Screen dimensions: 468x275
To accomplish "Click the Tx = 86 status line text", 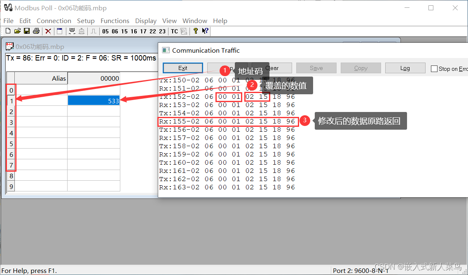I will [81, 58].
